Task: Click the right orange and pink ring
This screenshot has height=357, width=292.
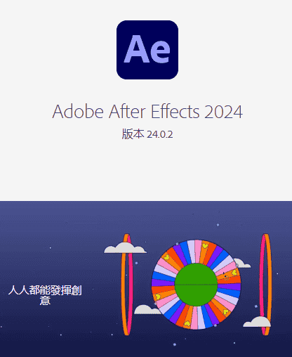Action: [x=266, y=285]
